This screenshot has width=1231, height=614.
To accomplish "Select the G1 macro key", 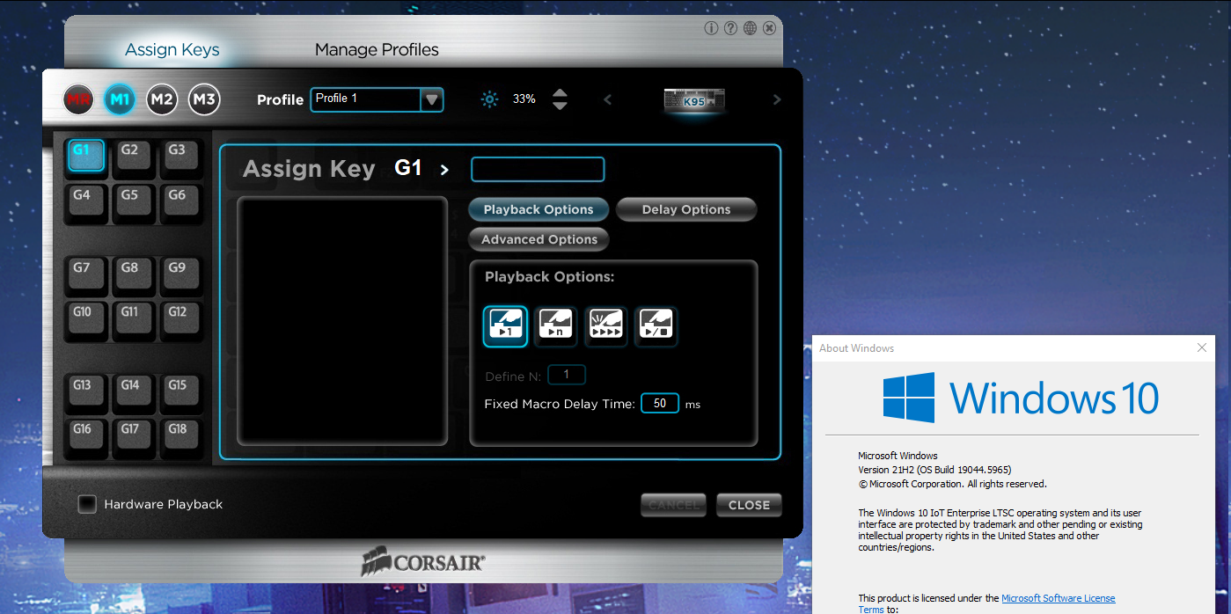I will pyautogui.click(x=85, y=155).
